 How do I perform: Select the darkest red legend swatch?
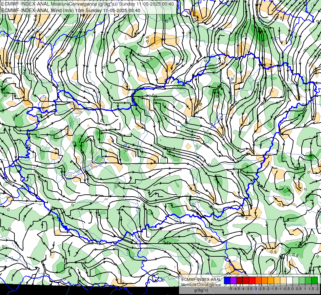[x=240, y=280]
